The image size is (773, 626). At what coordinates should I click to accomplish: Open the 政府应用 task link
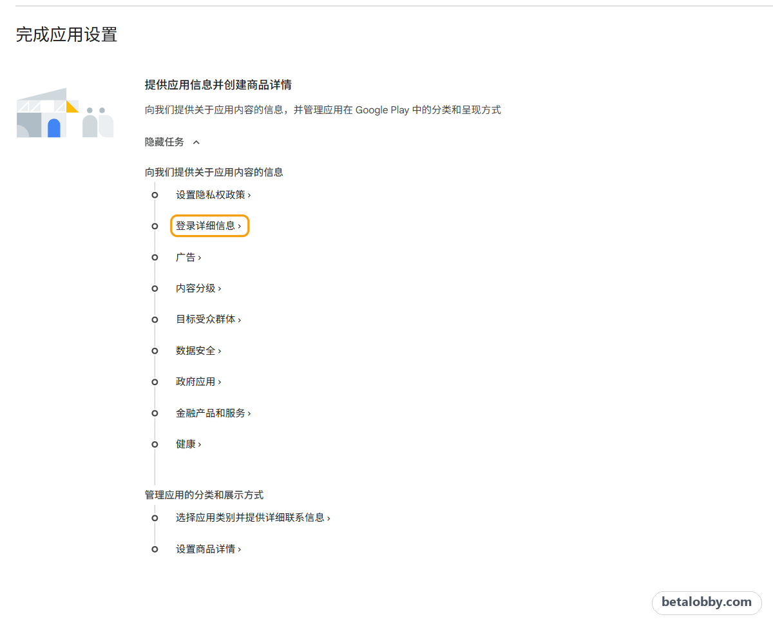pyautogui.click(x=198, y=382)
